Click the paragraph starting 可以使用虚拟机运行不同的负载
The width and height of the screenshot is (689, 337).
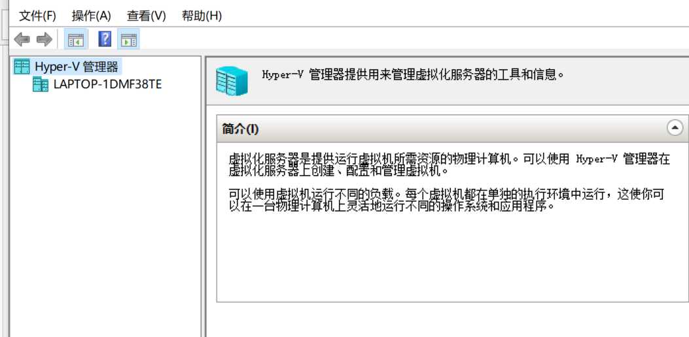[x=446, y=200]
